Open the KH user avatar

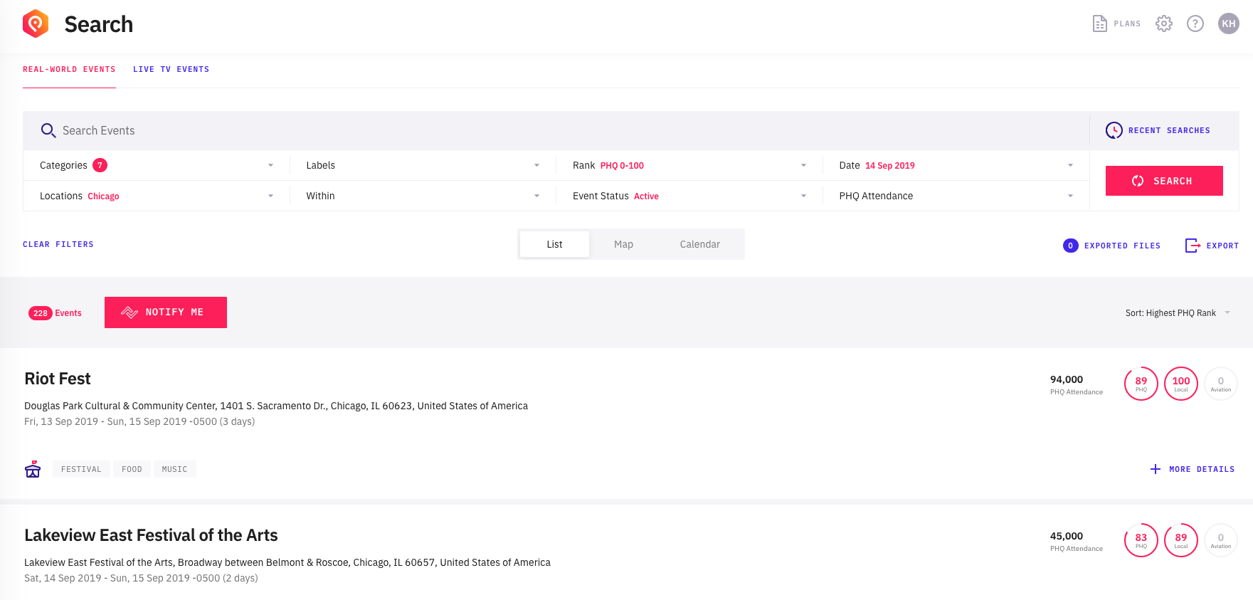click(1228, 23)
